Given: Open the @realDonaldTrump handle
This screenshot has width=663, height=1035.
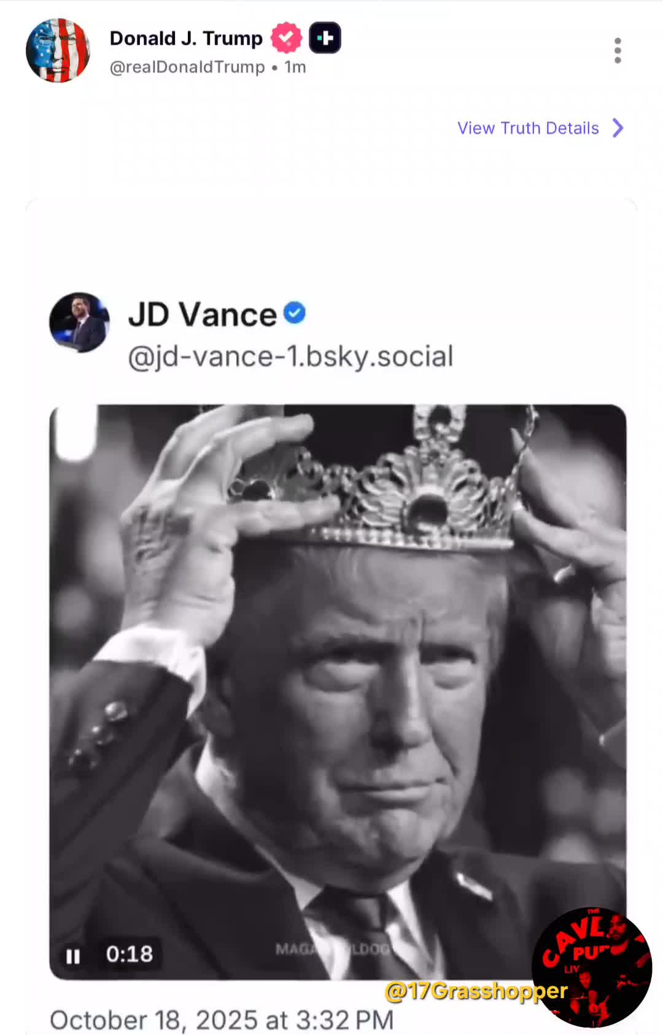Looking at the screenshot, I should coord(187,67).
